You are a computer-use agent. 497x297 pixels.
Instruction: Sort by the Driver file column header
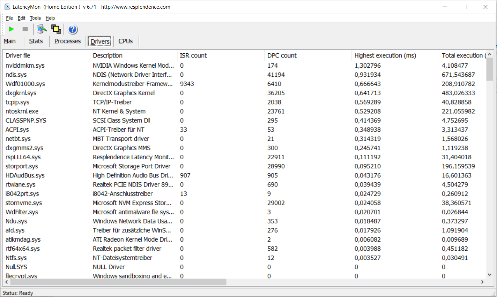tap(46, 55)
